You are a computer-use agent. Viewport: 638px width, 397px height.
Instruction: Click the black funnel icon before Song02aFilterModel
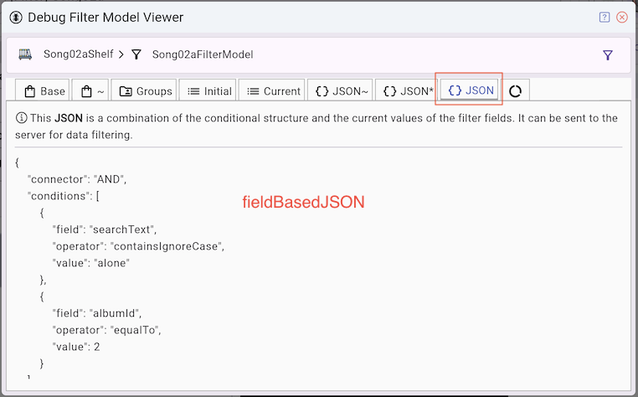coord(136,54)
